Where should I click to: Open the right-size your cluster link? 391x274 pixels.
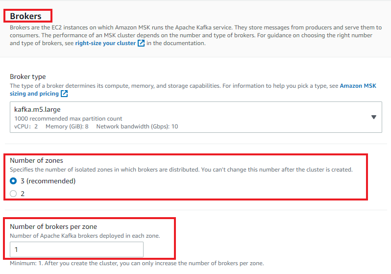(x=105, y=43)
